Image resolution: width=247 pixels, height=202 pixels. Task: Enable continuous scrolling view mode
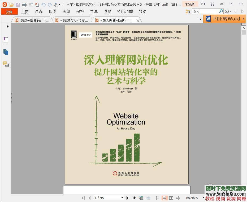coord(164,198)
